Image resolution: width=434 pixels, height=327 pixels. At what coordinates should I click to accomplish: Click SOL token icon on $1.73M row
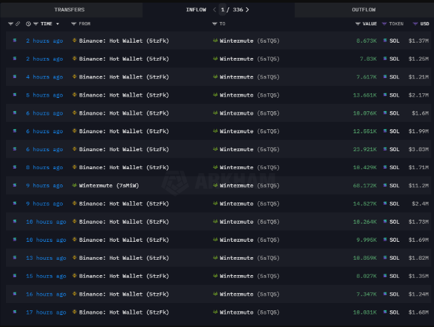point(385,222)
